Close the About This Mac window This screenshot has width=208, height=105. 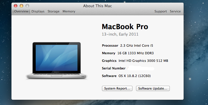[16, 6]
